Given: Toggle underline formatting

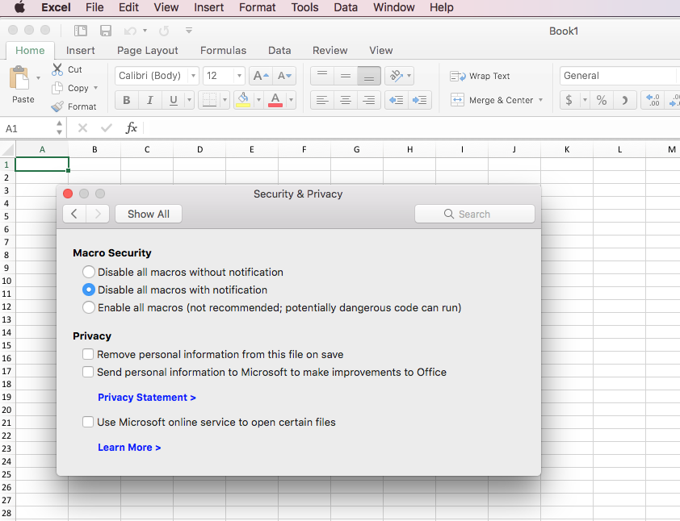Looking at the screenshot, I should tap(174, 100).
